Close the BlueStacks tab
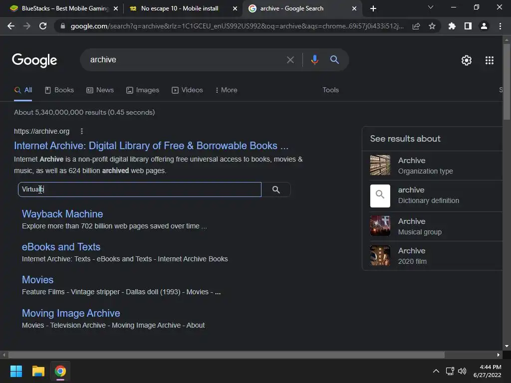The width and height of the screenshot is (511, 383). click(116, 8)
